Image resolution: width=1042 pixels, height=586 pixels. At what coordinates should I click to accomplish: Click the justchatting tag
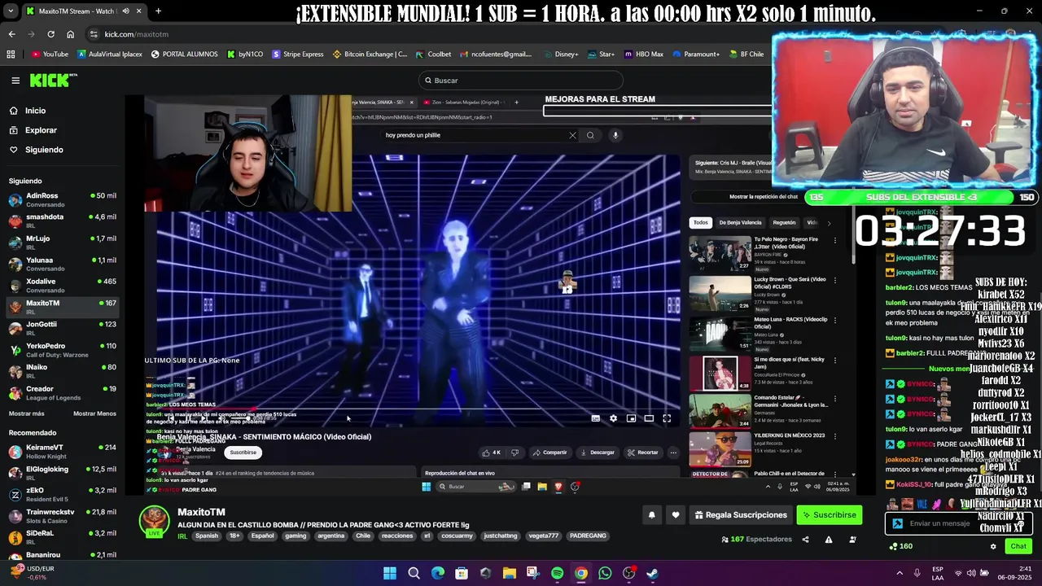tap(501, 536)
